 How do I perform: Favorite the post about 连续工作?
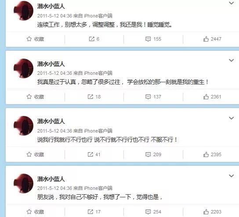click(35, 39)
